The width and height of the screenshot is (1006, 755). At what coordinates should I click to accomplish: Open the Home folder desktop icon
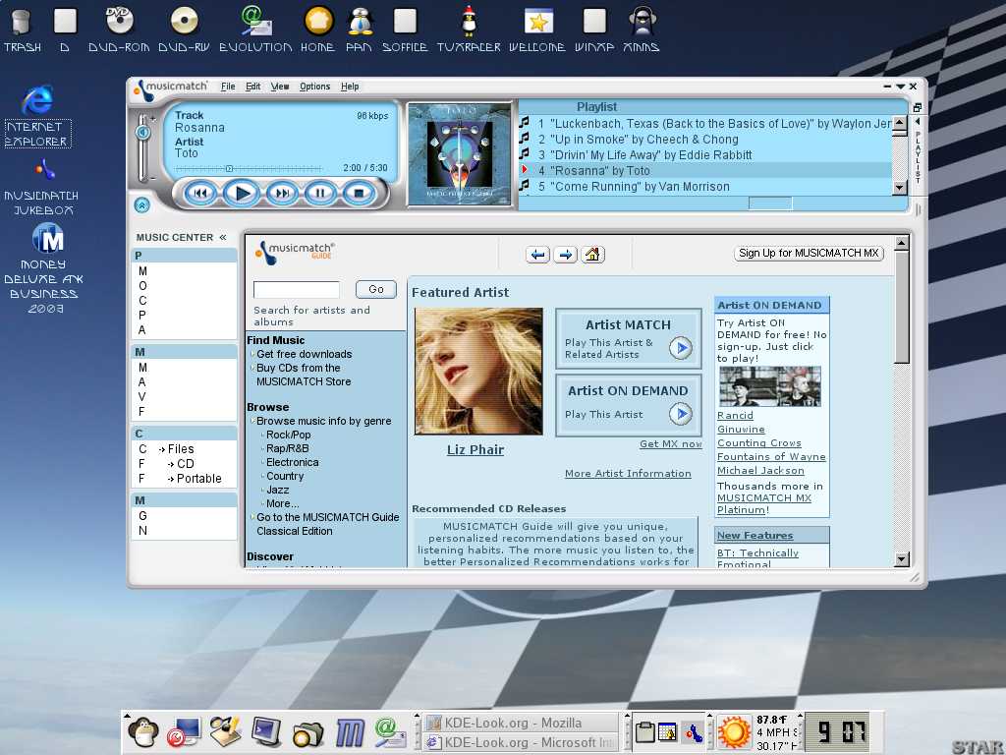317,29
